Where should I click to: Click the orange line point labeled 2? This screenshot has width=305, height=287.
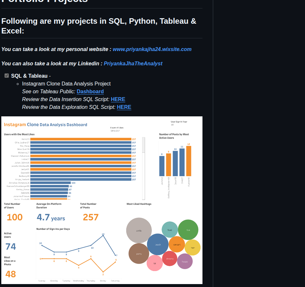103,272
